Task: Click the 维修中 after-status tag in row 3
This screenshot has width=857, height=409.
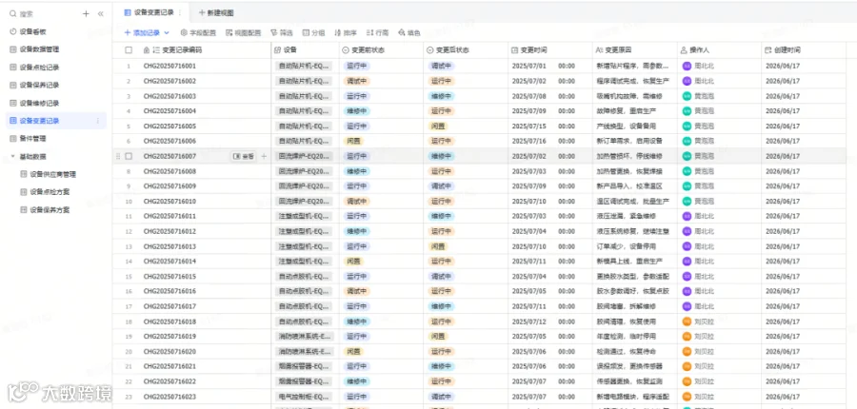Action: coord(442,96)
